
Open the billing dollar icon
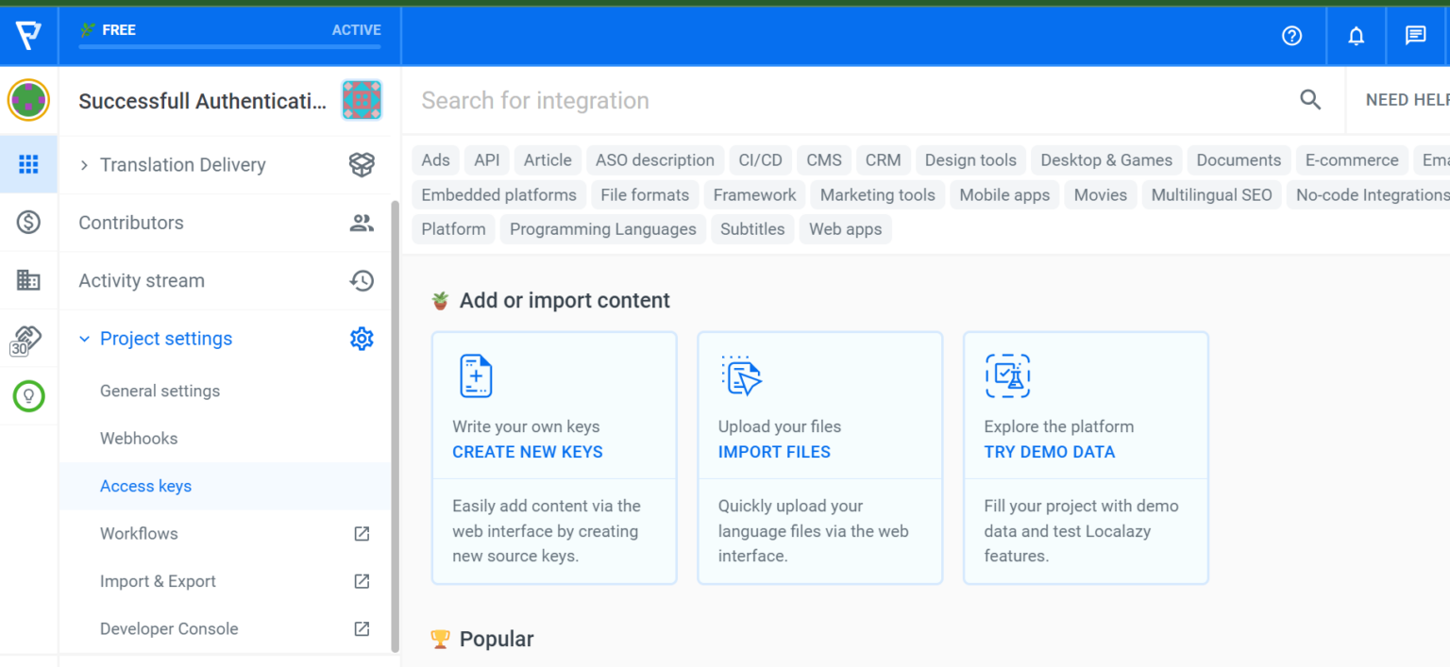coord(28,223)
